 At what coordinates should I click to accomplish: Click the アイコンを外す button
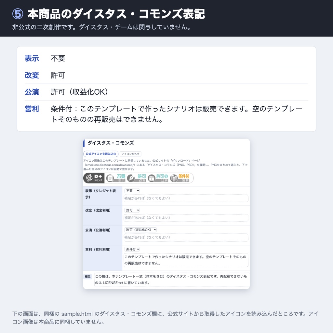pyautogui.click(x=130, y=154)
